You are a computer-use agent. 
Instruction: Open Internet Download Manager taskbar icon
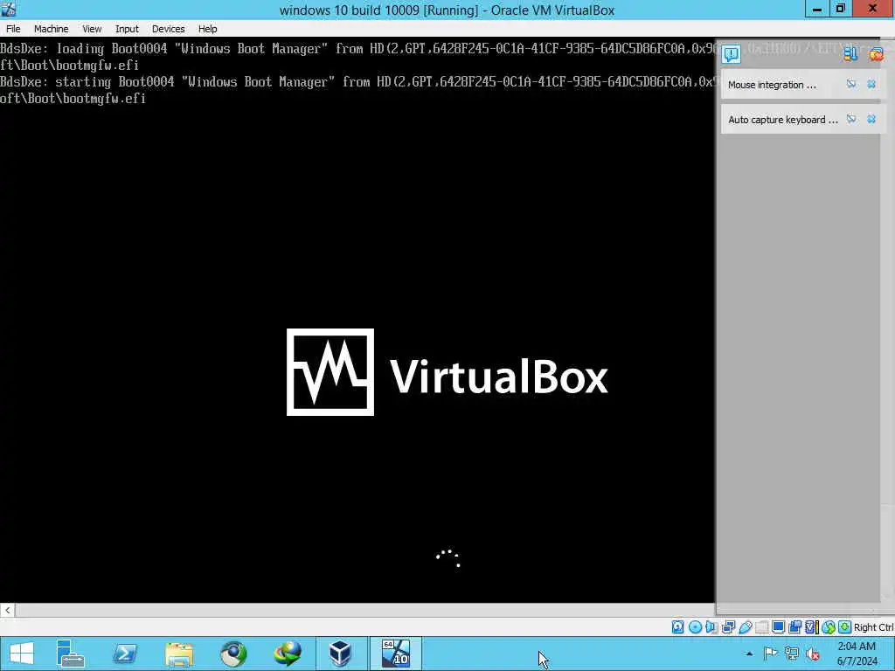point(288,654)
